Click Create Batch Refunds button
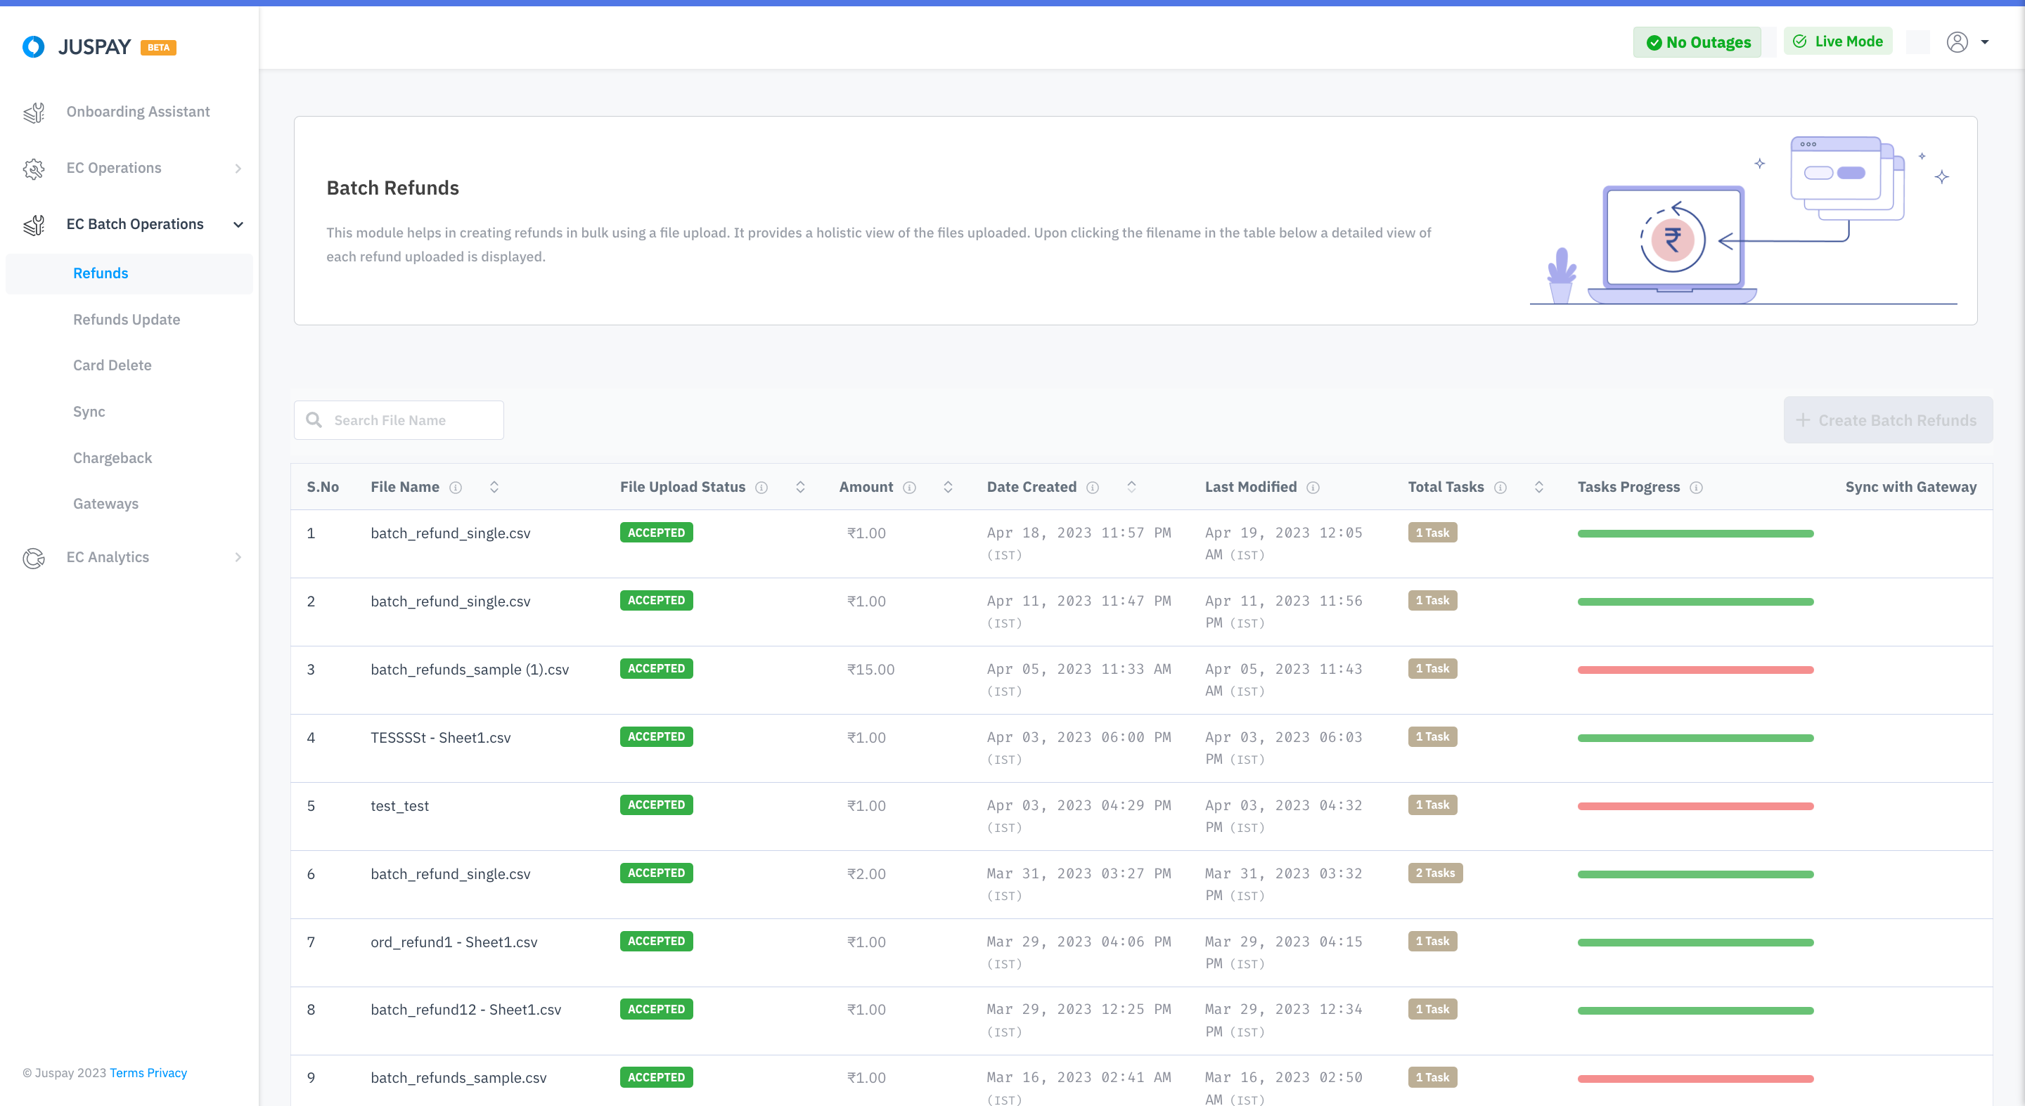The image size is (2025, 1106). (x=1887, y=420)
